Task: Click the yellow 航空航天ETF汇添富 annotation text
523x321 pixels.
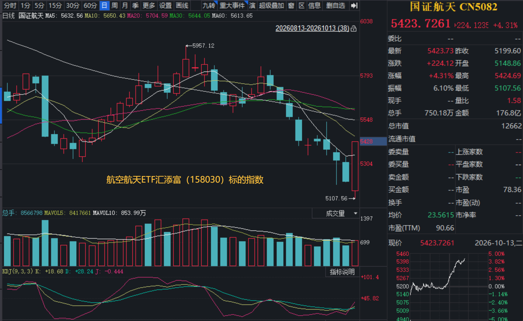Action: tap(185, 179)
